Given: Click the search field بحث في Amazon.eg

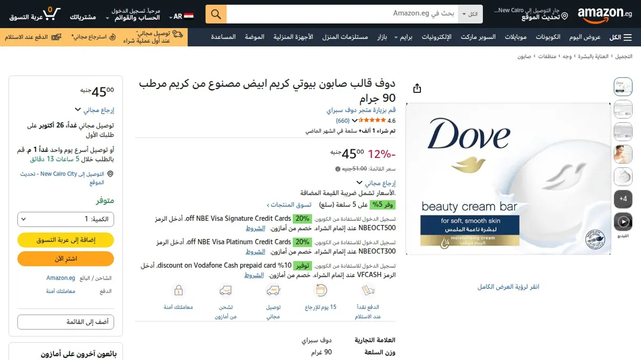Looking at the screenshot, I should tap(343, 14).
